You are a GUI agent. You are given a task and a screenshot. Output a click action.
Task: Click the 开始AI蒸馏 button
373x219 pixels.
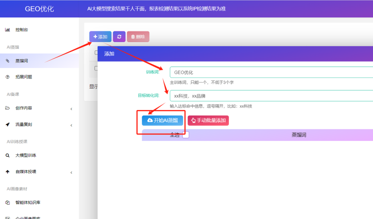click(162, 120)
